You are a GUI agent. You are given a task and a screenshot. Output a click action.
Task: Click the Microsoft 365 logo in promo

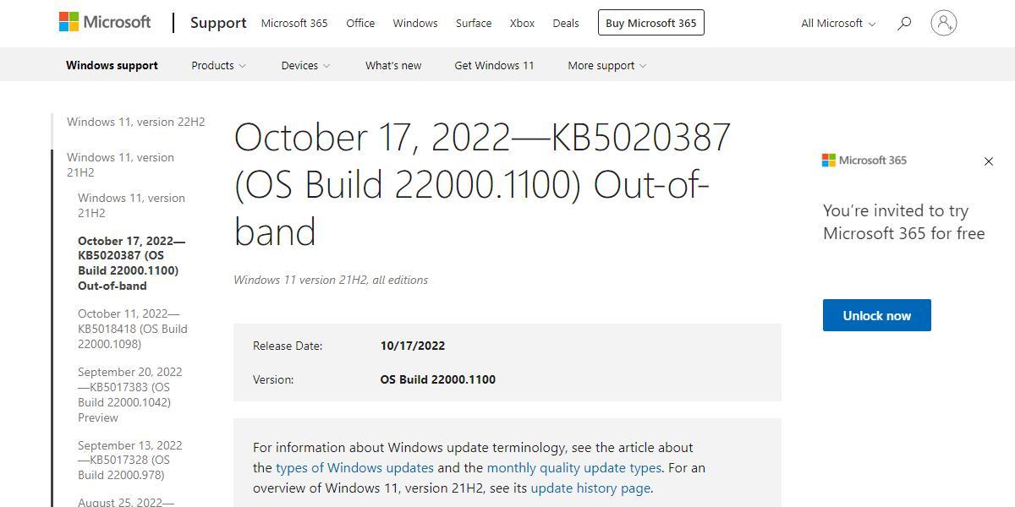(x=864, y=161)
